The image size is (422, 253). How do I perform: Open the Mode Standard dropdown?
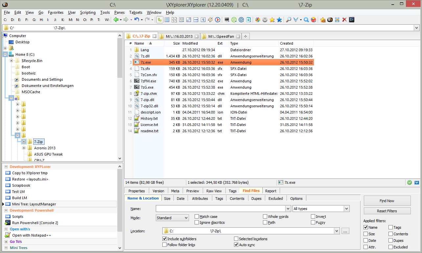(x=172, y=218)
